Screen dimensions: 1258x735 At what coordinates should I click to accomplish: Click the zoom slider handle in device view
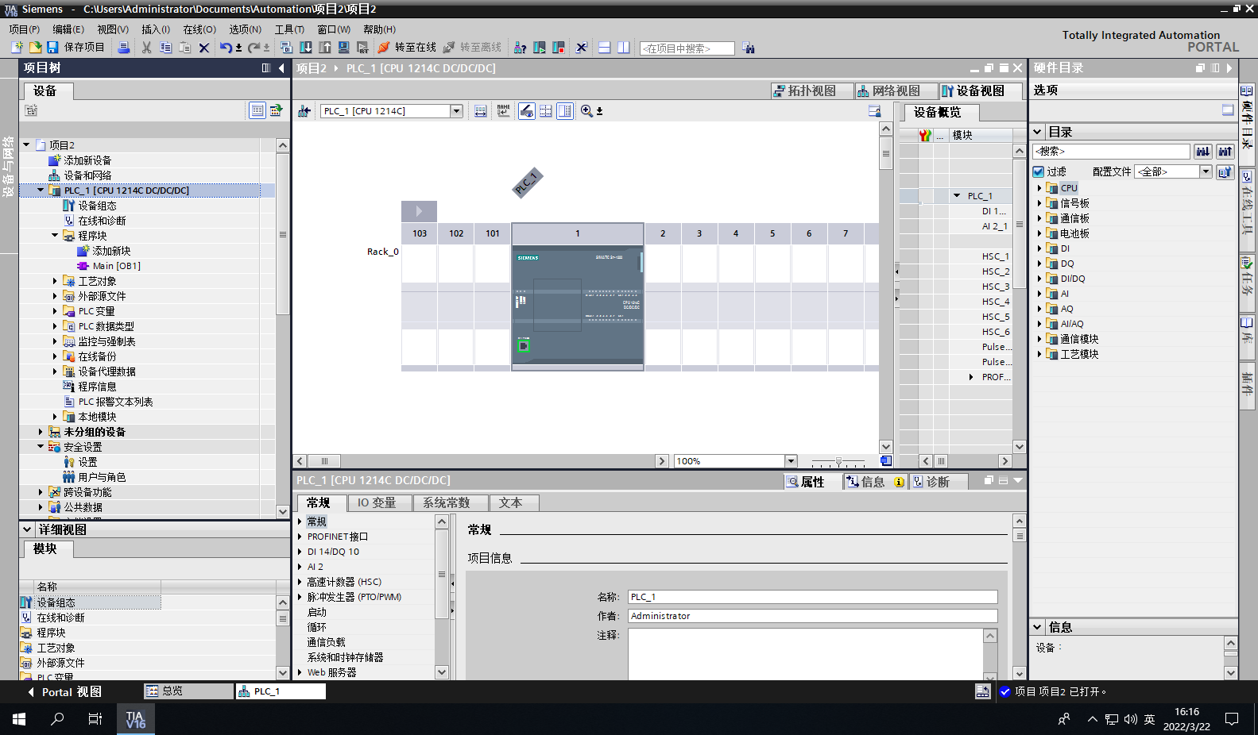pyautogui.click(x=838, y=461)
